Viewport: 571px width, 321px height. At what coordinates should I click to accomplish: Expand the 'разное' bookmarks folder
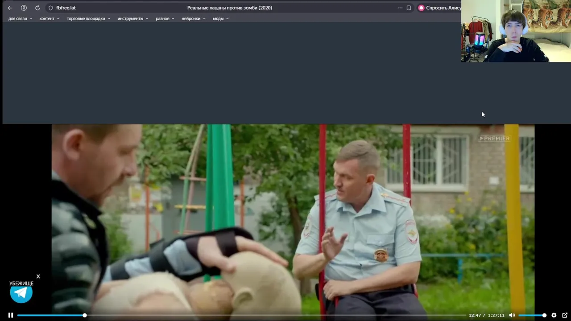click(165, 18)
